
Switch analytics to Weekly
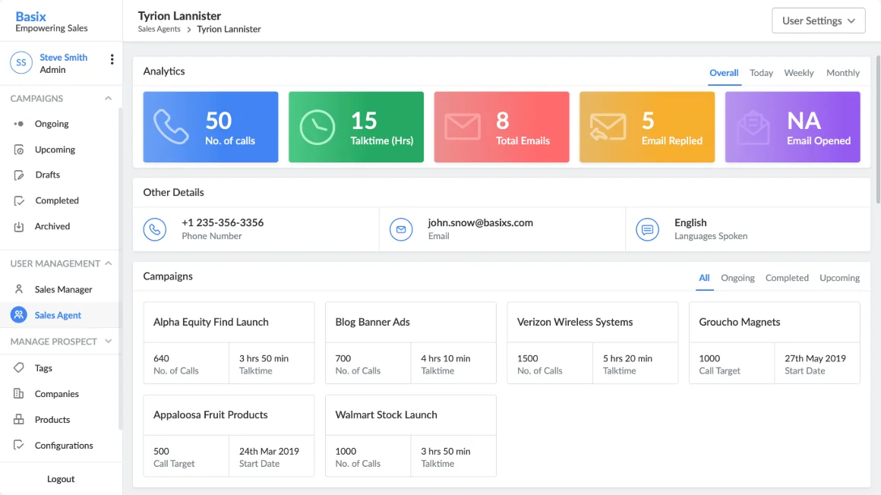799,73
